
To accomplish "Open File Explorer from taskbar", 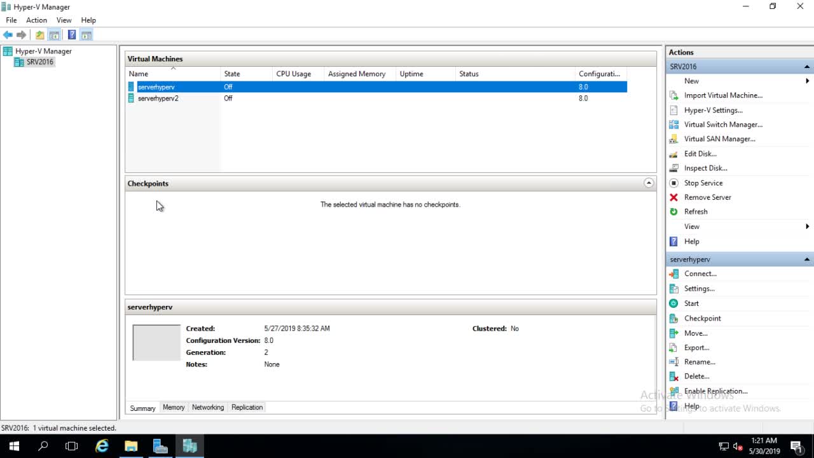I will (x=131, y=446).
